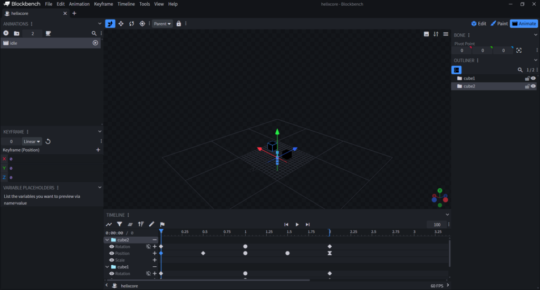Toggle lock on cube2 in Outliner
This screenshot has height=290, width=540.
tap(527, 86)
